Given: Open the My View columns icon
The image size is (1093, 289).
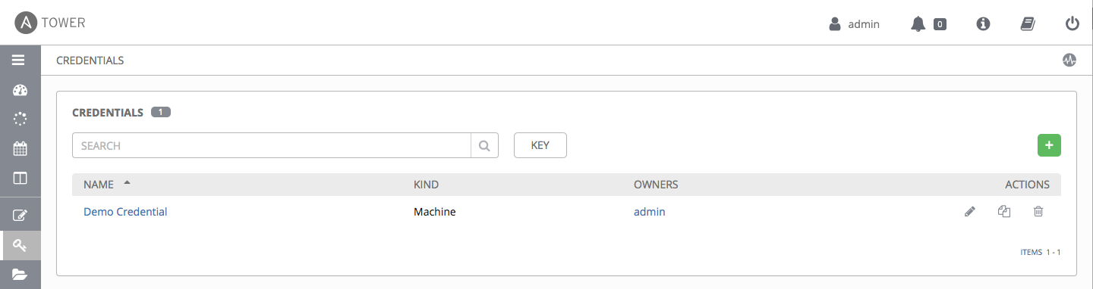Looking at the screenshot, I should 20,178.
